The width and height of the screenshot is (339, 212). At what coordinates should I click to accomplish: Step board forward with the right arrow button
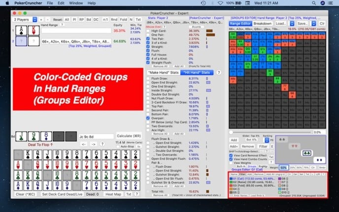click(94, 144)
